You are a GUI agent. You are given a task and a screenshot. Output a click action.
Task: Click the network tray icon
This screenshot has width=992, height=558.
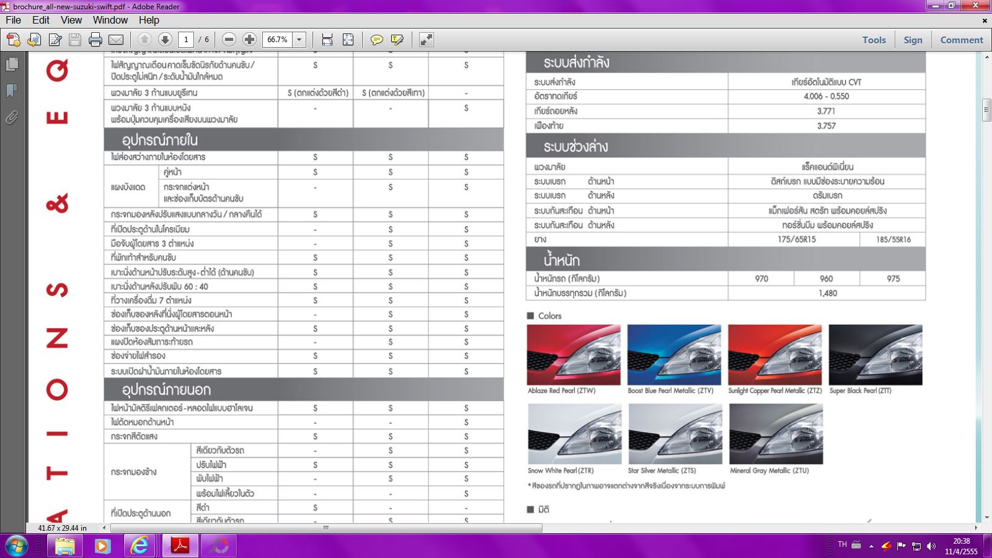[x=916, y=546]
